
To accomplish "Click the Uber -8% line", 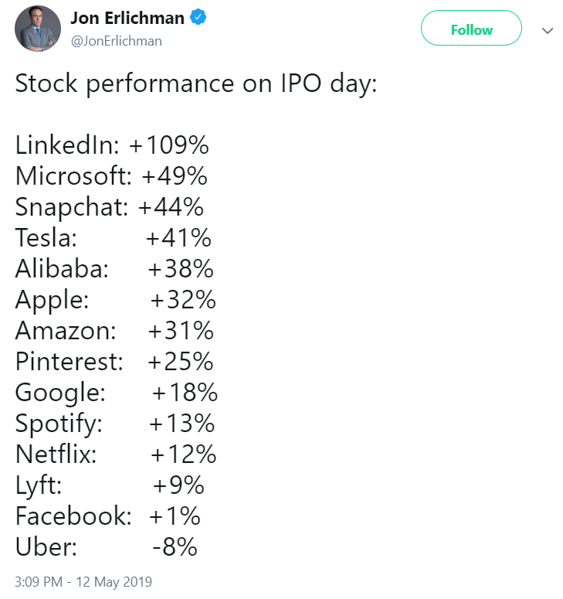I will [x=107, y=546].
